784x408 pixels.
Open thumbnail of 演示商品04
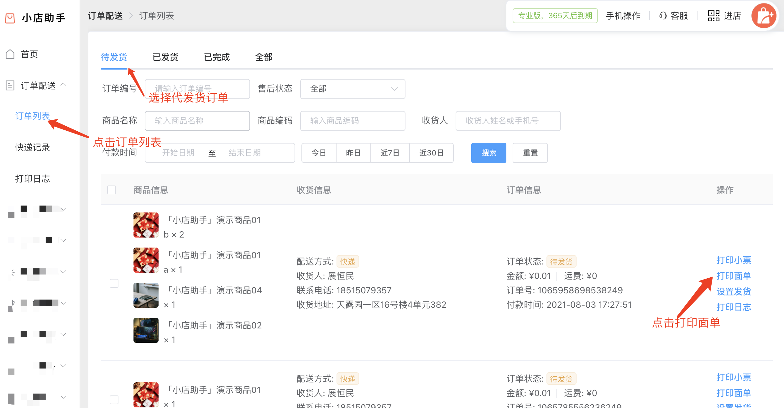coord(146,295)
